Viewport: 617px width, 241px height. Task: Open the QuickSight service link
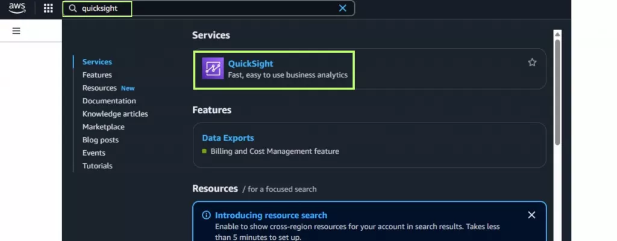tap(251, 64)
